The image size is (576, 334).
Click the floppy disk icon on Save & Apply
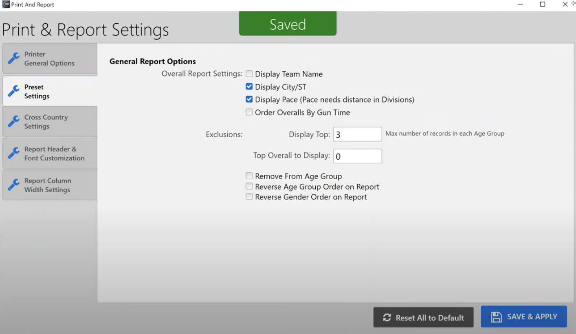pyautogui.click(x=496, y=317)
